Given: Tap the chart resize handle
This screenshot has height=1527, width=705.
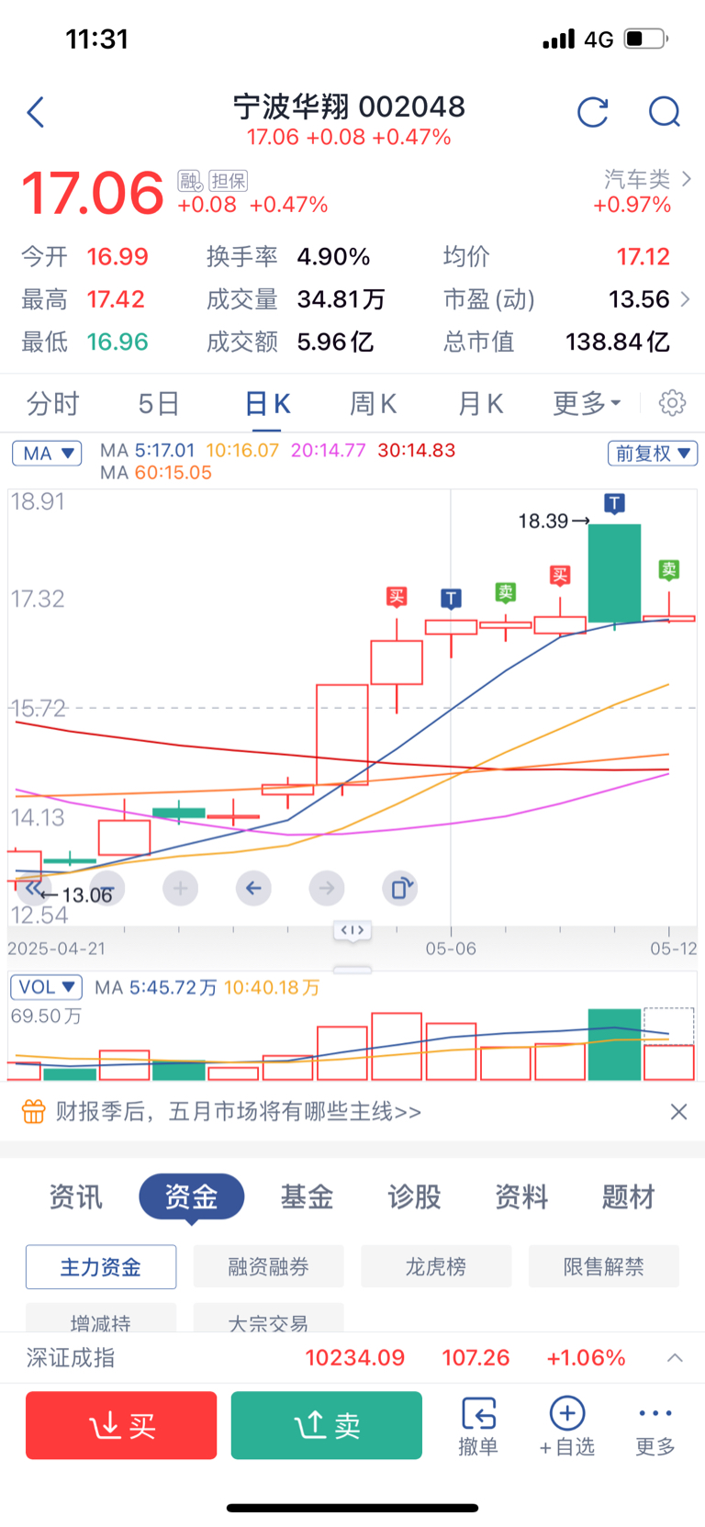Looking at the screenshot, I should pyautogui.click(x=352, y=930).
